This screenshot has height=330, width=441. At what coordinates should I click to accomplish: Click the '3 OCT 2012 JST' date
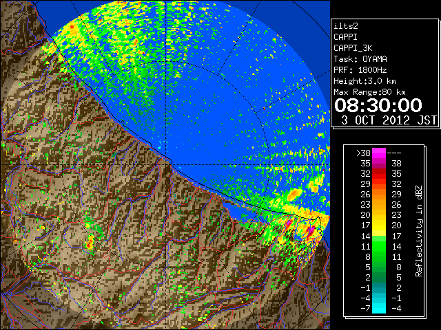(389, 120)
